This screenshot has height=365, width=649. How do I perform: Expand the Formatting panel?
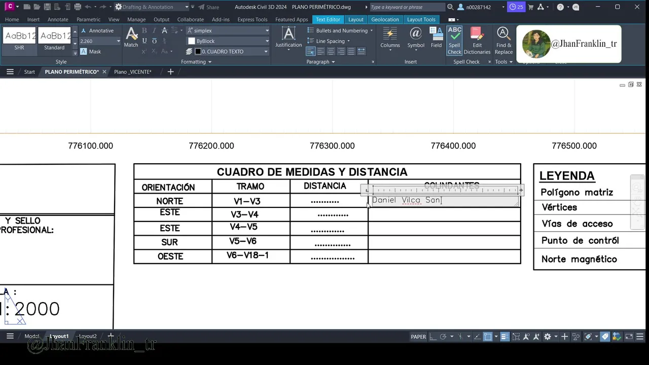click(196, 62)
